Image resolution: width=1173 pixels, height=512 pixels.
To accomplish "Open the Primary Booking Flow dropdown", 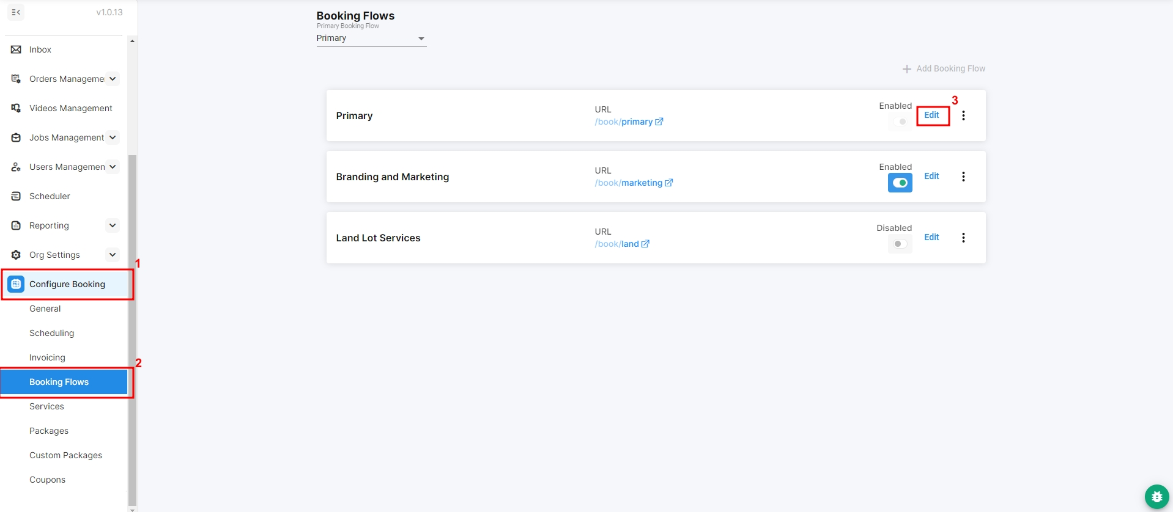I will [371, 38].
